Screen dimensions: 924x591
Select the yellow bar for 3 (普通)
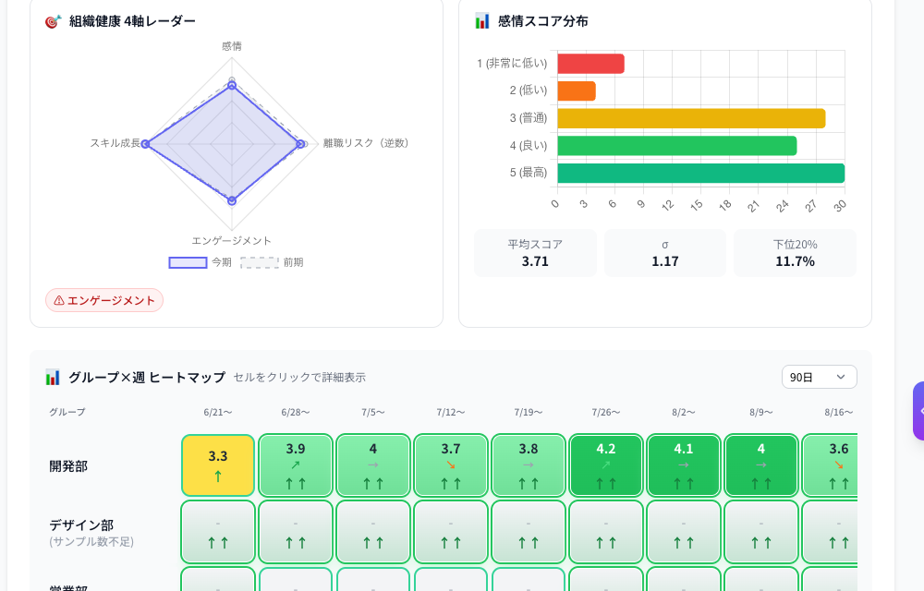(x=691, y=118)
